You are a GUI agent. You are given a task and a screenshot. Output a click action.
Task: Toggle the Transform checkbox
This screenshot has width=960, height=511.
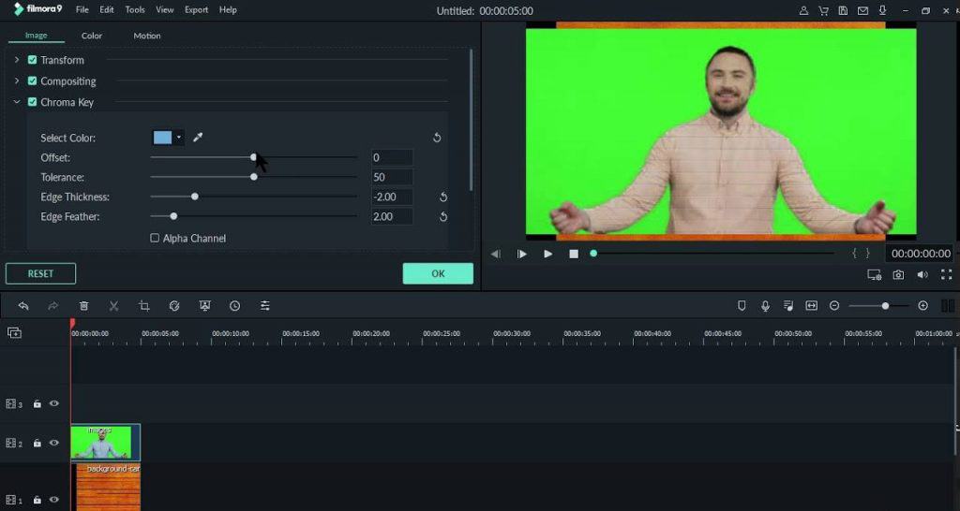pos(33,60)
